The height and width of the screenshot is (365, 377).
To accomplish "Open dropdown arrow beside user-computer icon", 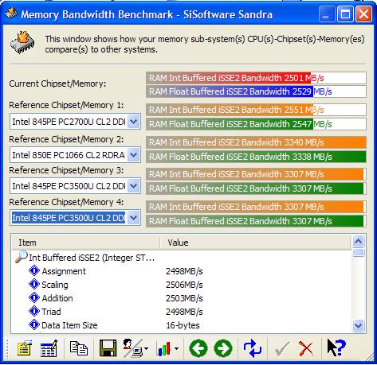I will (147, 349).
